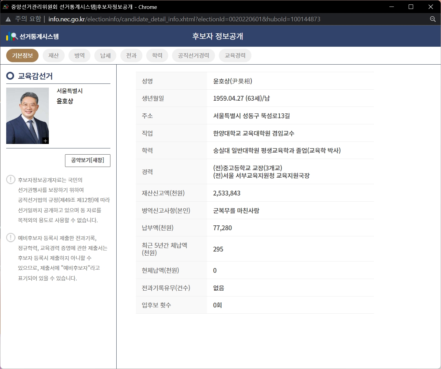The width and height of the screenshot is (441, 369).
Task: Click the tax paid value 77,280
Action: [223, 228]
